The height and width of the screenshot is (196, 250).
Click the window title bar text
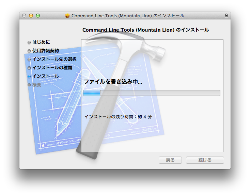coord(128,16)
